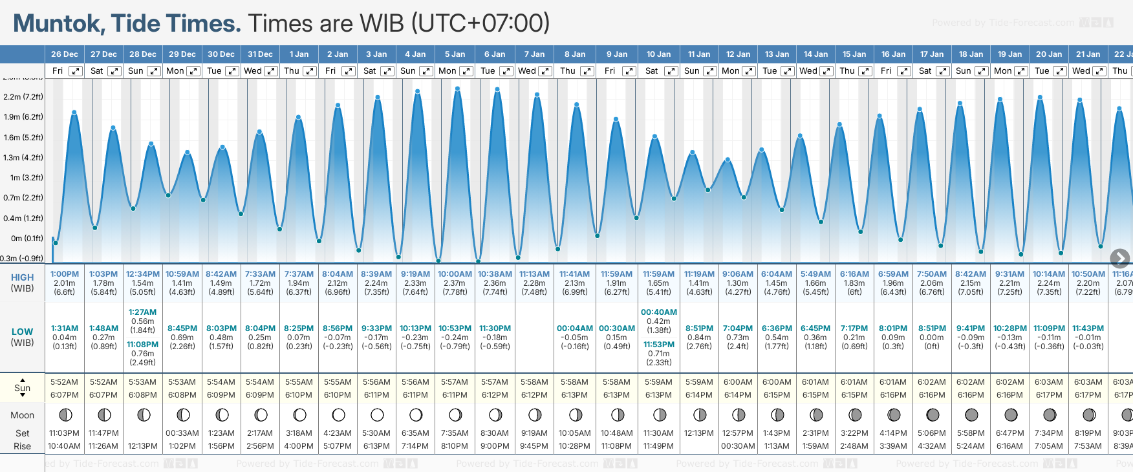Open Powered by Tide-Forecast.com link at top
The width and height of the screenshot is (1133, 472).
click(1003, 23)
